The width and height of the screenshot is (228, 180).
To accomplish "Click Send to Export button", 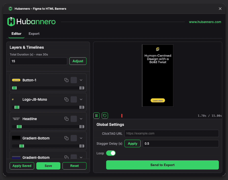I will (x=162, y=165).
